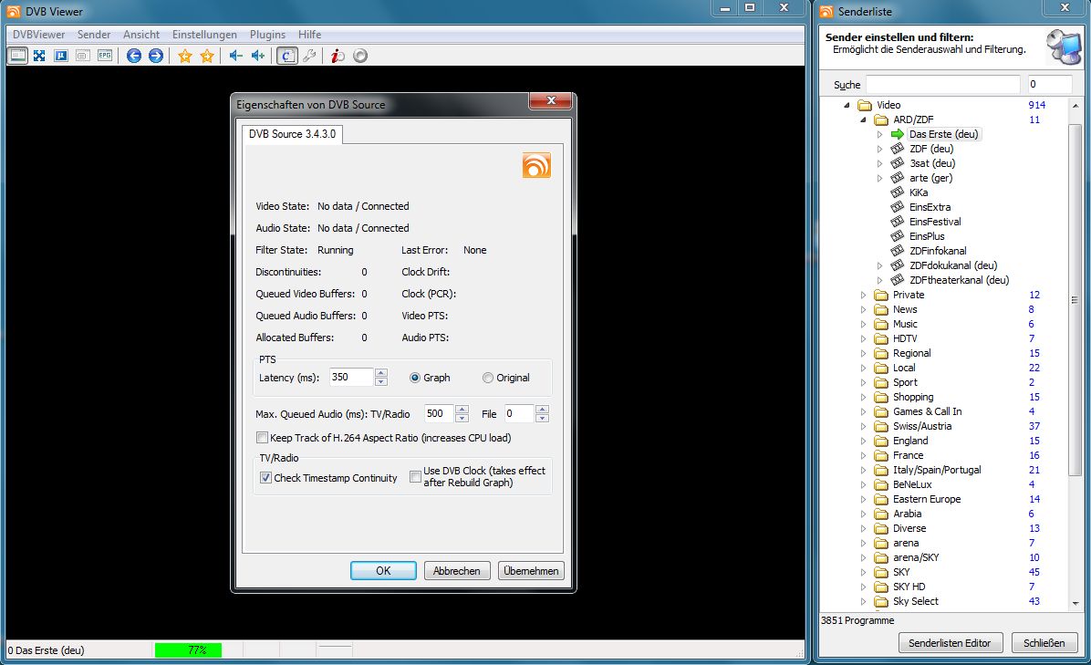
Task: Open options via the wrench icon
Action: [309, 56]
